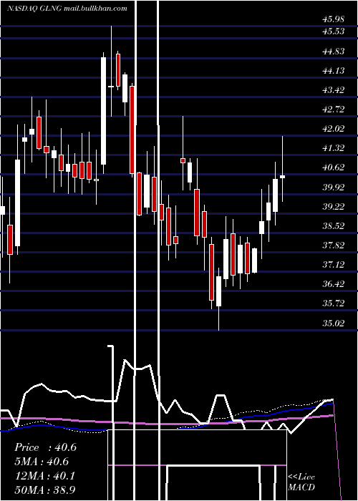Click the 40.62 price axis label
The image size is (358, 501).
pos(334,167)
